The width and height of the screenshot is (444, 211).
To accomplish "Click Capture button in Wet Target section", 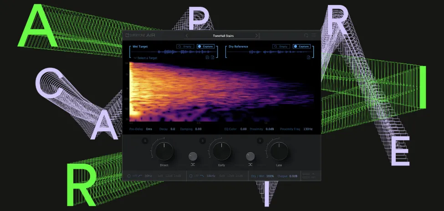I will pos(205,46).
